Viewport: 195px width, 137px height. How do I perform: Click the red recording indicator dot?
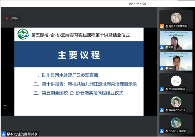click(7, 18)
